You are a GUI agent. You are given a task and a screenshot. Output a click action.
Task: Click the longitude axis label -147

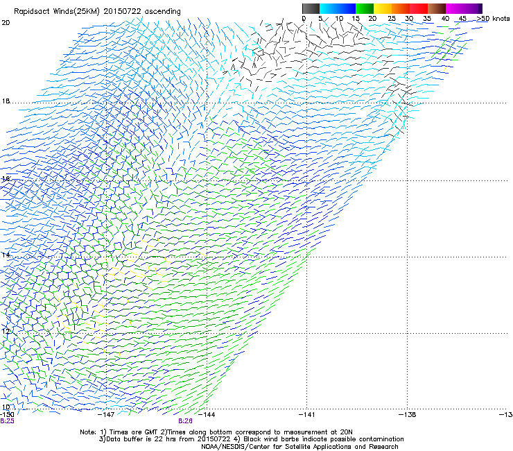pyautogui.click(x=106, y=415)
